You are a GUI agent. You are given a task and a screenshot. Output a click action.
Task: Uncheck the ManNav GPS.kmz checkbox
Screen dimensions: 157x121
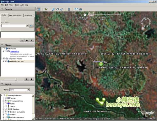(x=6, y=61)
